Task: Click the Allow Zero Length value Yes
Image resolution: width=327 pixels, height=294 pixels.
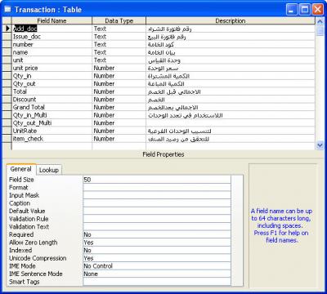Action: click(157, 243)
